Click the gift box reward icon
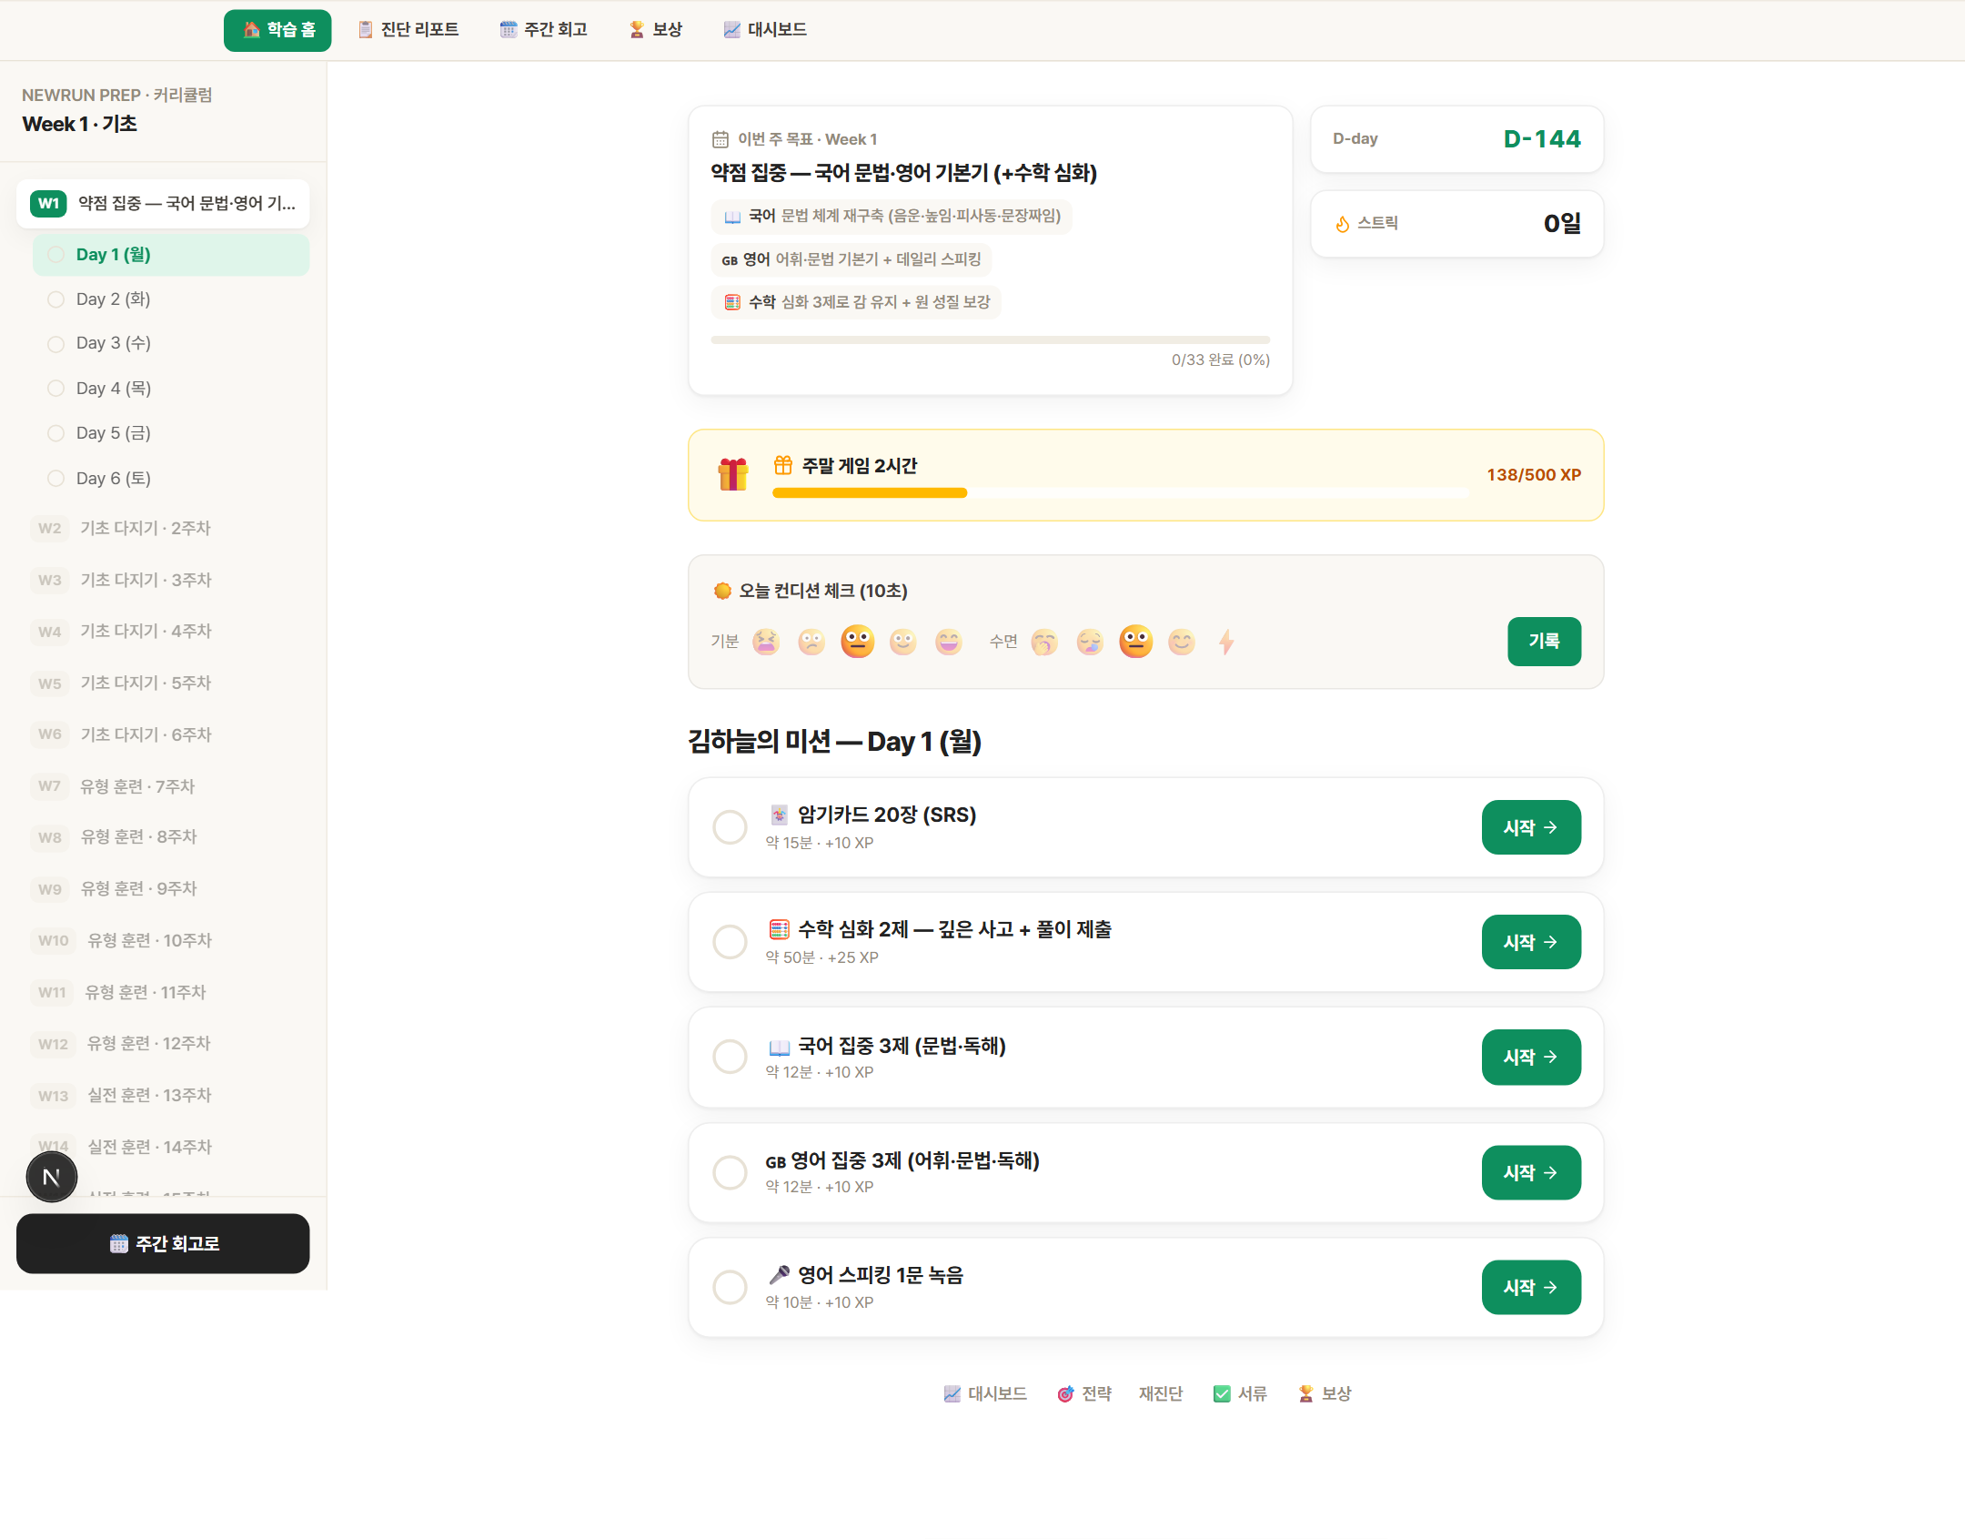Viewport: 1965px width, 1539px height. tap(732, 474)
